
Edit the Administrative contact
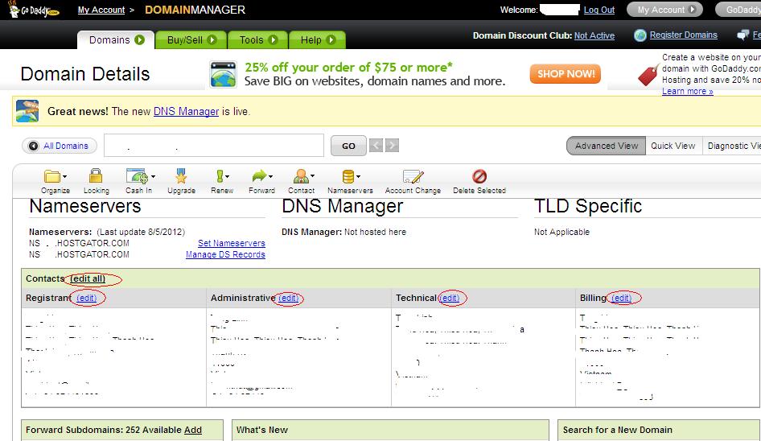tap(288, 299)
